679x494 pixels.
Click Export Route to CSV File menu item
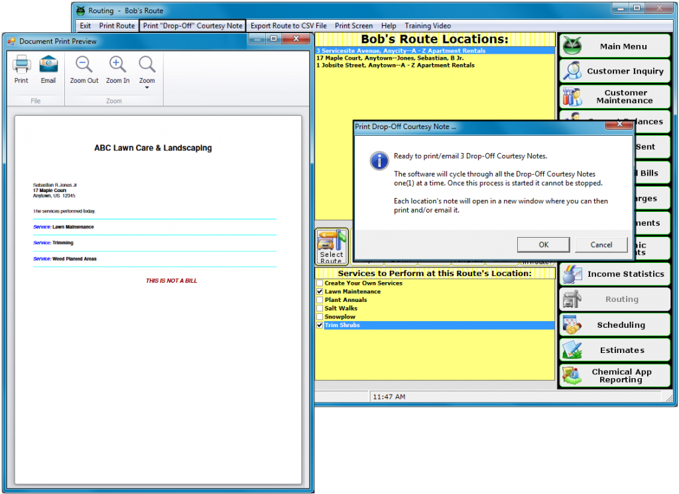point(288,26)
